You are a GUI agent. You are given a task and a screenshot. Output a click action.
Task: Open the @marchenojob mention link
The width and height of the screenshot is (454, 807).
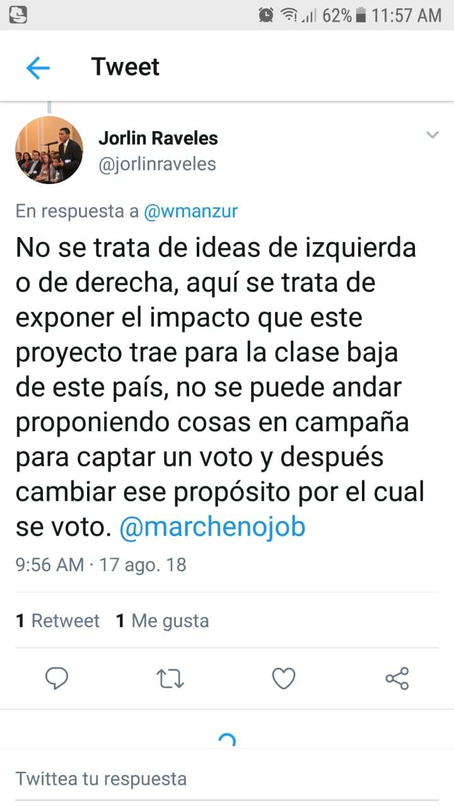(x=212, y=527)
